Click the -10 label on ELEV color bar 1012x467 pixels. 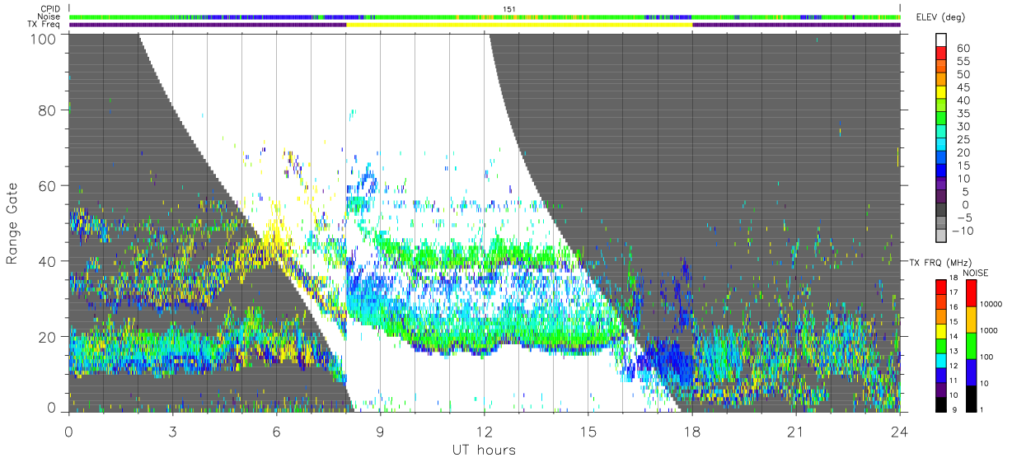coord(963,231)
